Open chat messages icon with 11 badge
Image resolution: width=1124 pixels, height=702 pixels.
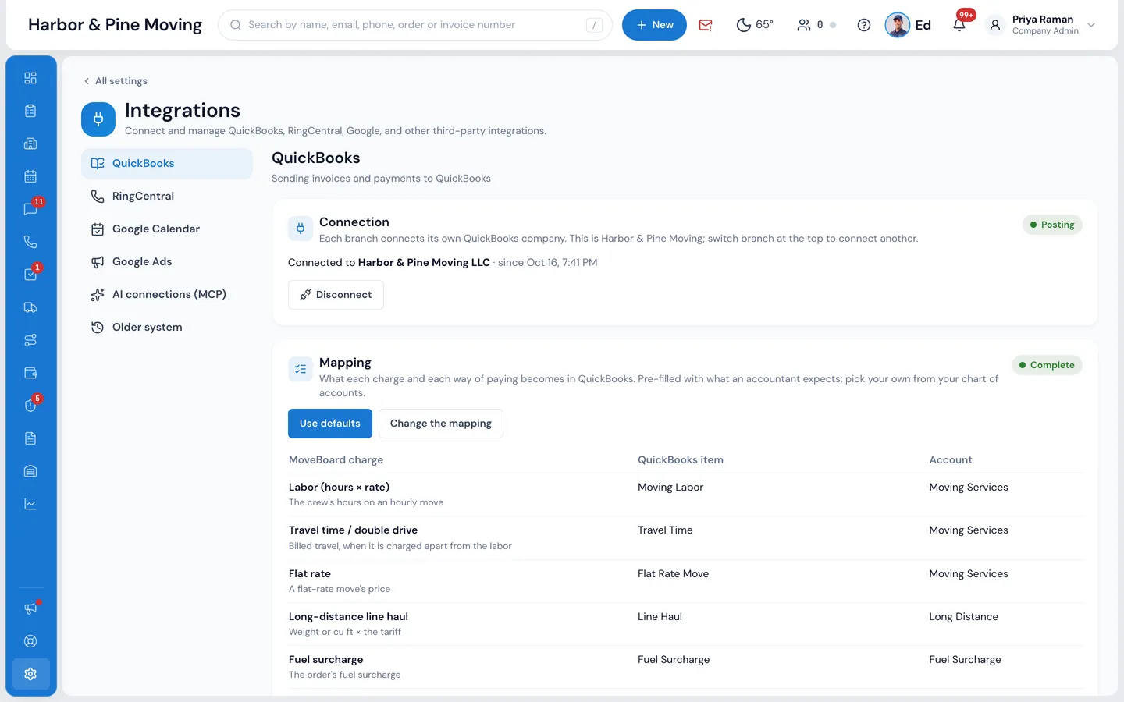pos(30,209)
